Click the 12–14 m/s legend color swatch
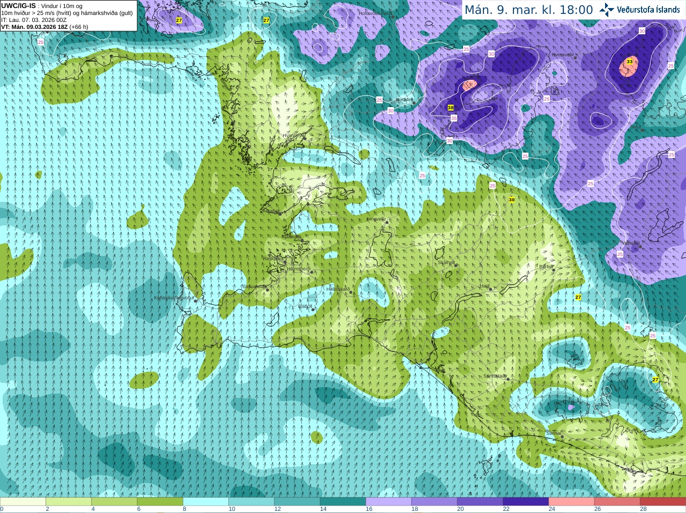686x513 pixels. coord(297,502)
